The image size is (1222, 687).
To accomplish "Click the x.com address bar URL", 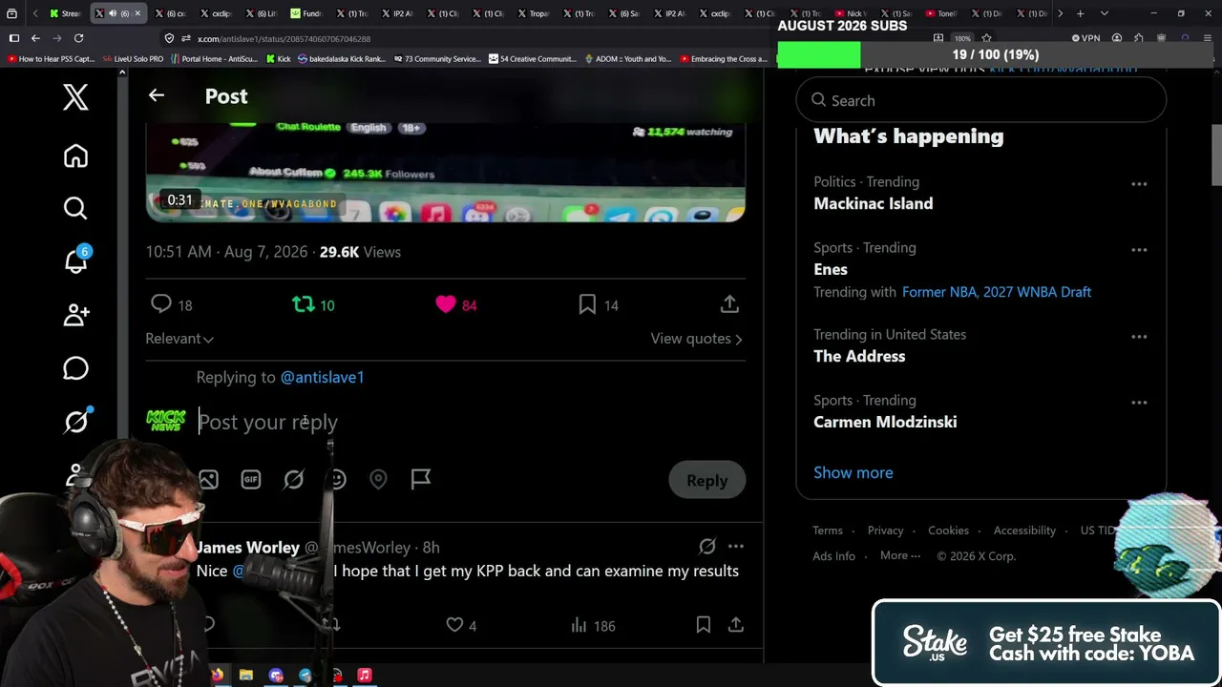I will [x=284, y=39].
